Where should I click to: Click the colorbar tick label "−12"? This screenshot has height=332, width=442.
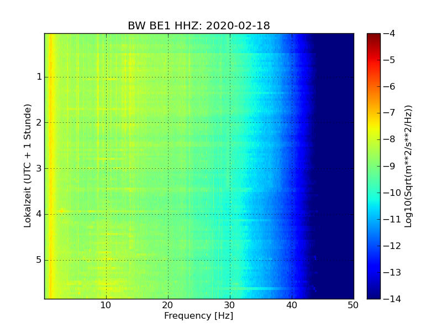tap(392, 246)
